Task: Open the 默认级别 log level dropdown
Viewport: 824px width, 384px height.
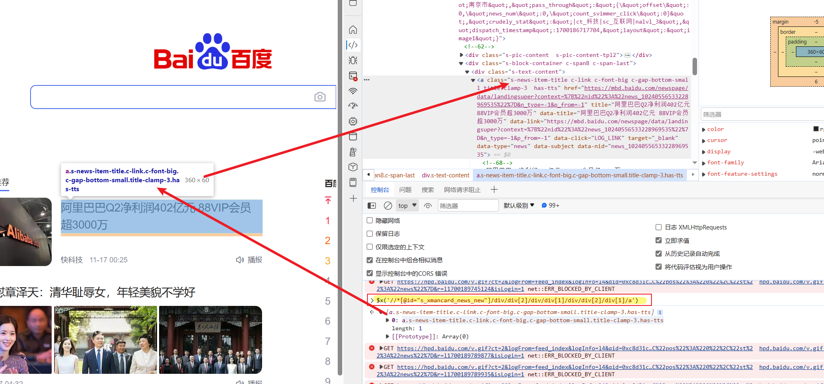Action: (519, 206)
